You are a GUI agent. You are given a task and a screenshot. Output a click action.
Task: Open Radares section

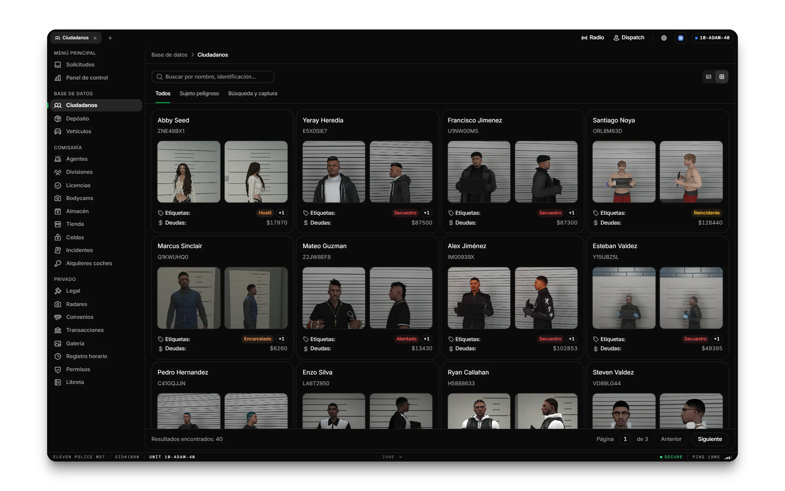point(96,304)
